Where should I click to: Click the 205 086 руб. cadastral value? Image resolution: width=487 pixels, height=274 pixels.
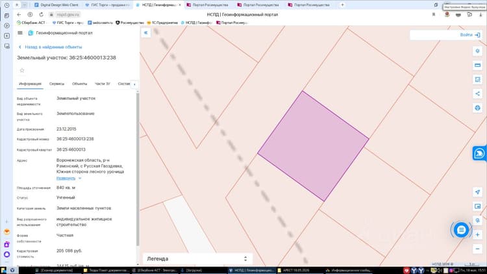tap(69, 251)
